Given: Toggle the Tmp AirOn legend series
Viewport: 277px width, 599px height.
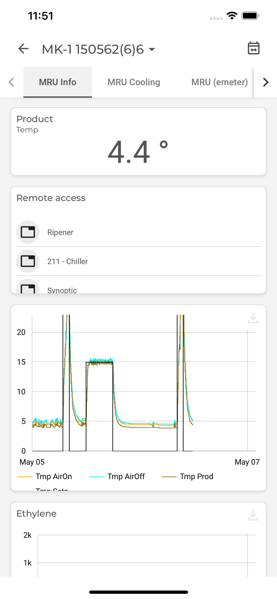Looking at the screenshot, I should 45,477.
